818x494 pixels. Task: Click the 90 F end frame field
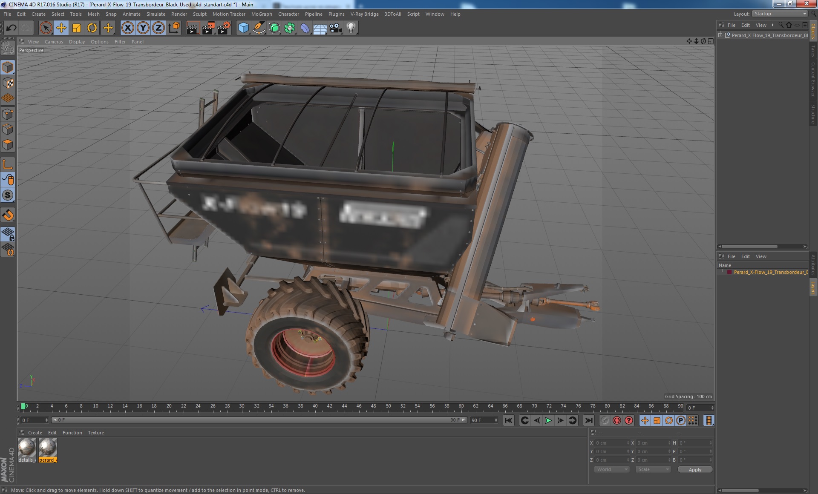point(484,420)
